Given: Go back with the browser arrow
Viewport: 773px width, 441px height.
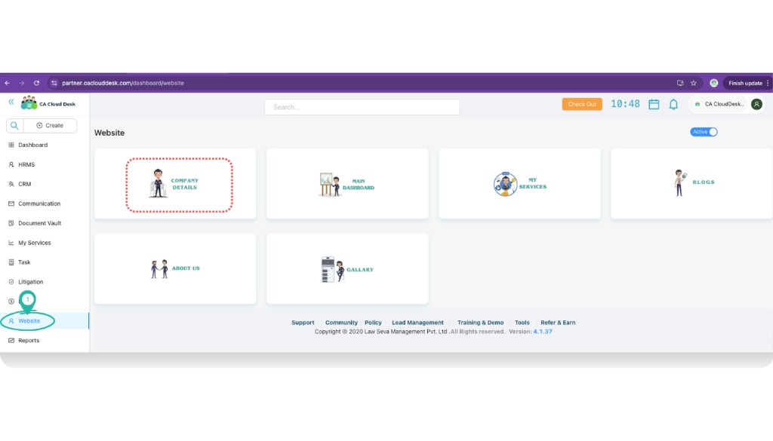Looking at the screenshot, I should tap(8, 83).
